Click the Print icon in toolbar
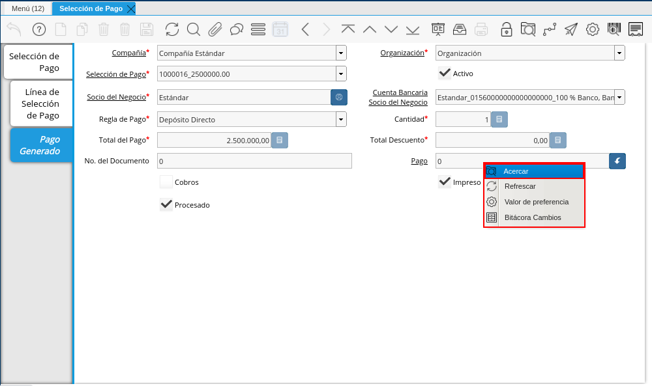 pyautogui.click(x=481, y=29)
